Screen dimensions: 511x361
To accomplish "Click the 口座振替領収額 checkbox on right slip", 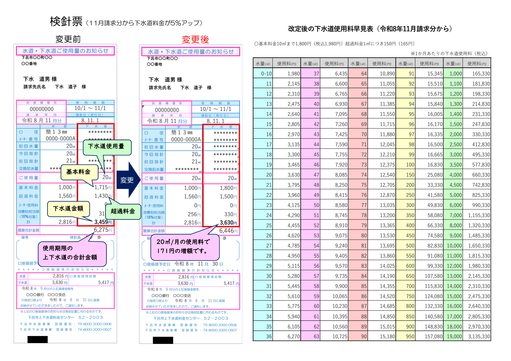I will pos(197,277).
